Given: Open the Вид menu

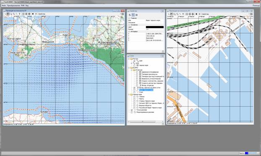Looking at the screenshot, I should coord(27,5).
